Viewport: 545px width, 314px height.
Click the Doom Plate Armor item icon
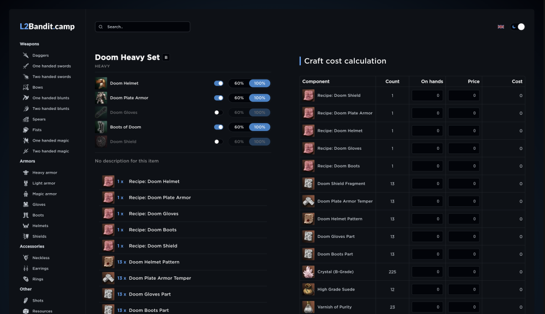coord(101,98)
